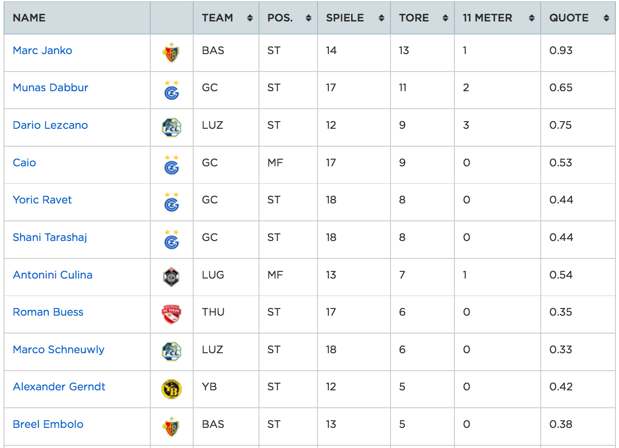Click FC Basel logo beside Marc Janko

coord(171,53)
